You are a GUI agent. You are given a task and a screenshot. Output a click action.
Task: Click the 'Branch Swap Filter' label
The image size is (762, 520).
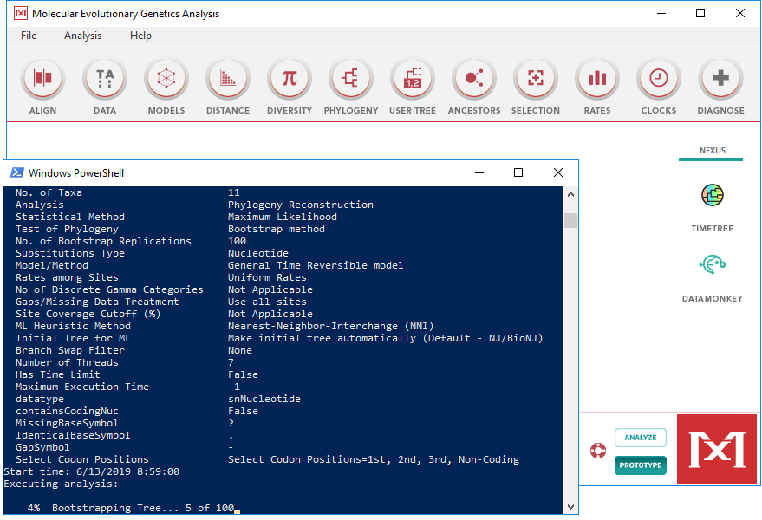70,350
